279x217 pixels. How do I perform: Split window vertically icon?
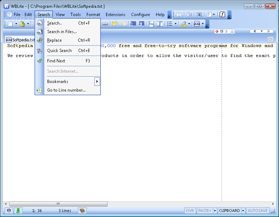click(x=160, y=24)
